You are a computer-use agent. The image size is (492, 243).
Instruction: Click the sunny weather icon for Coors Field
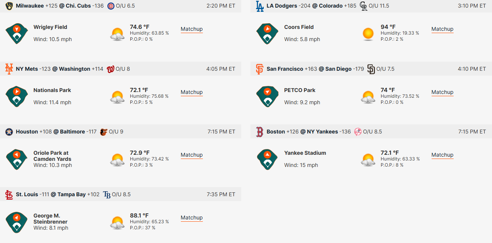368,33
